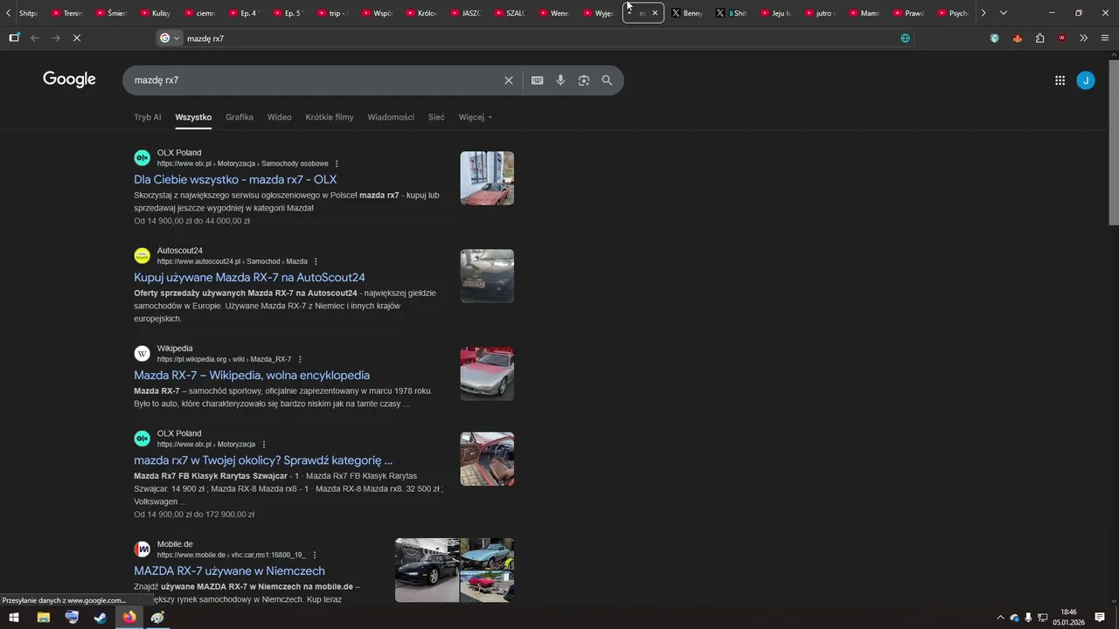The image size is (1119, 629).
Task: Select the Wszystko results tab
Action: tap(193, 117)
